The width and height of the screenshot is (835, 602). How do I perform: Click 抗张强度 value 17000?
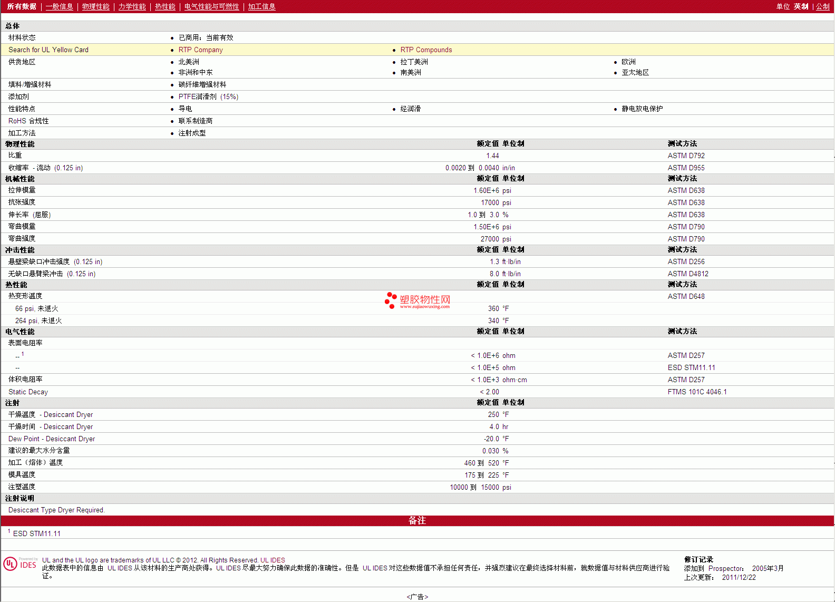click(x=490, y=202)
